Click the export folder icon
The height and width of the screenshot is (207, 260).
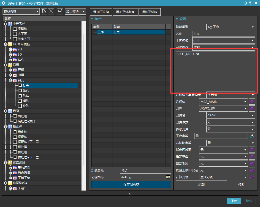click(60, 11)
